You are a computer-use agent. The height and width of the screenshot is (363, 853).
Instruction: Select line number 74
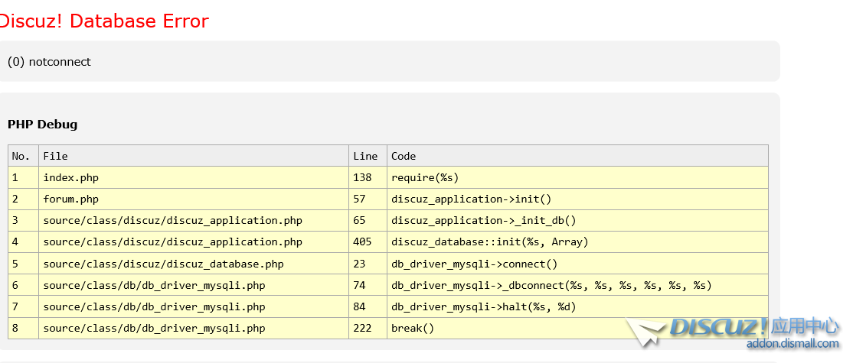tap(368, 285)
